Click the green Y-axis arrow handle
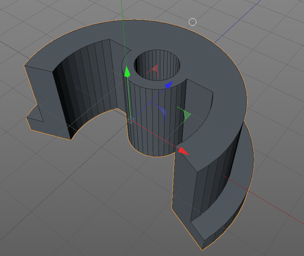Screen dimensions: 304x256 (x=127, y=72)
